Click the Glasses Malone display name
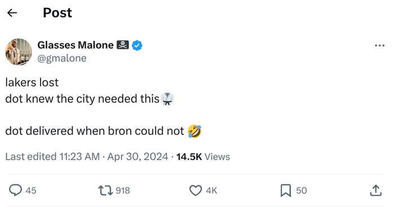Screen dimensions: 394x208 click(75, 45)
